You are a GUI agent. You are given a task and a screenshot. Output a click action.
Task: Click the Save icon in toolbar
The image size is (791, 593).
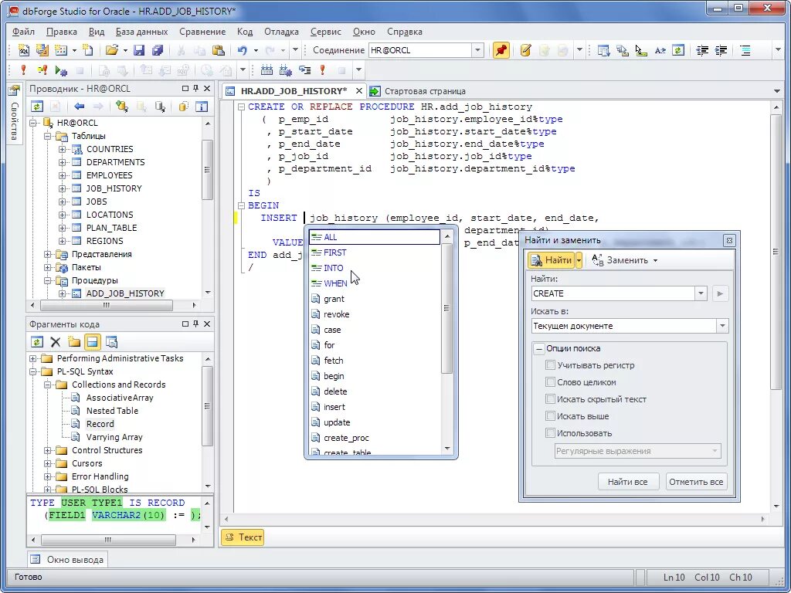(139, 50)
